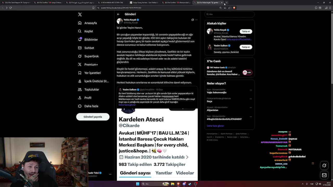Expand the Daha fazla menu
The image size is (333, 187).
[x=88, y=106]
